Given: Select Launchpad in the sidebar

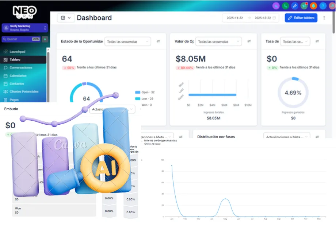Looking at the screenshot, I should pos(23,51).
